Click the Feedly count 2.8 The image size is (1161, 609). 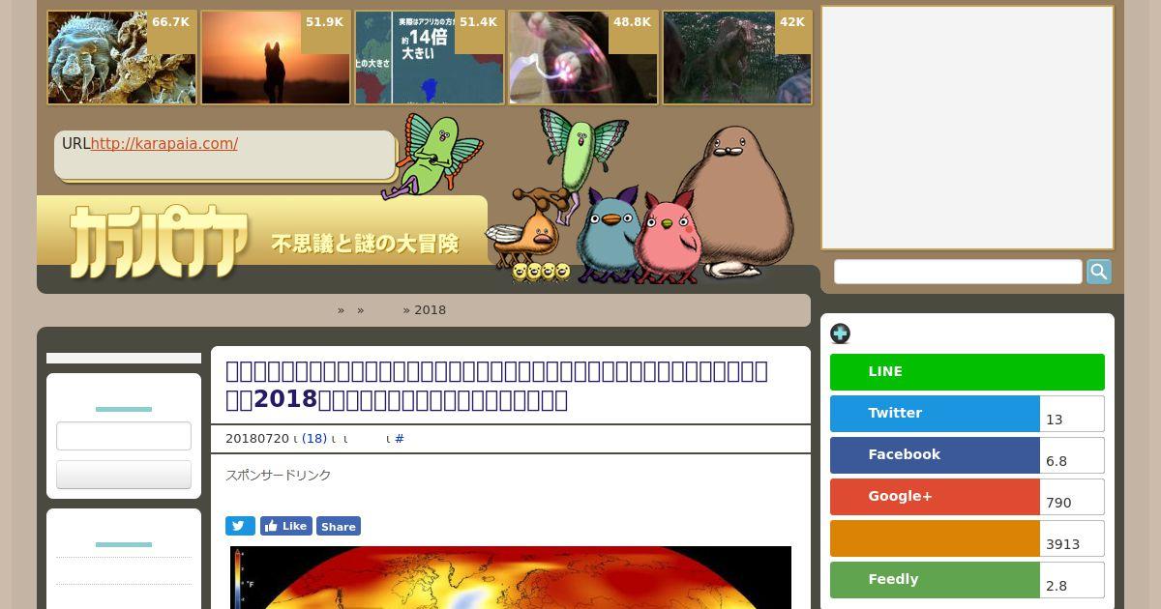[1072, 580]
